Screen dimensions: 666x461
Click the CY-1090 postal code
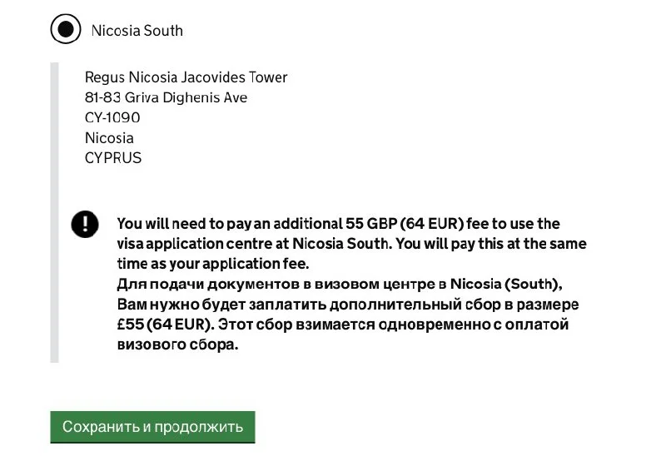click(112, 117)
